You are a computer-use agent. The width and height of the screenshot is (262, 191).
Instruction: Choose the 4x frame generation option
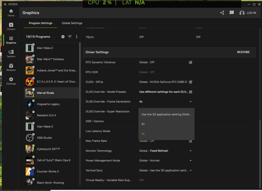point(166,134)
